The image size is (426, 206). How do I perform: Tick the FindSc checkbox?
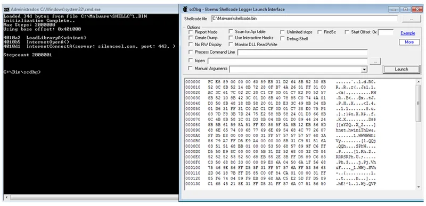point(319,32)
